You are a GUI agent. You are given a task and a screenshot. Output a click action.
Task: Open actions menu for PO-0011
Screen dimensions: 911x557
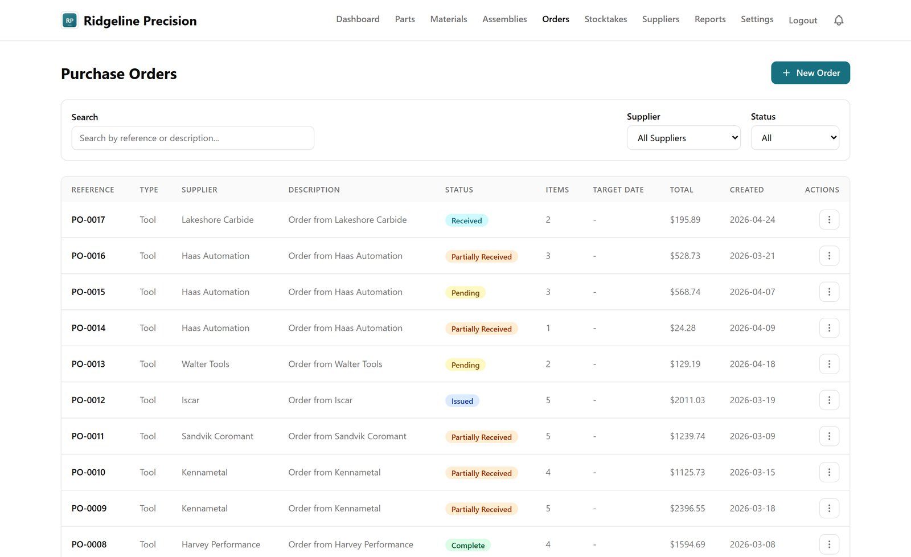pos(829,436)
